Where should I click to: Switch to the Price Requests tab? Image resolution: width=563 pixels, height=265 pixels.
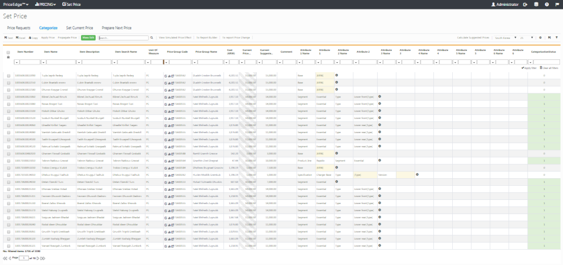click(x=19, y=28)
